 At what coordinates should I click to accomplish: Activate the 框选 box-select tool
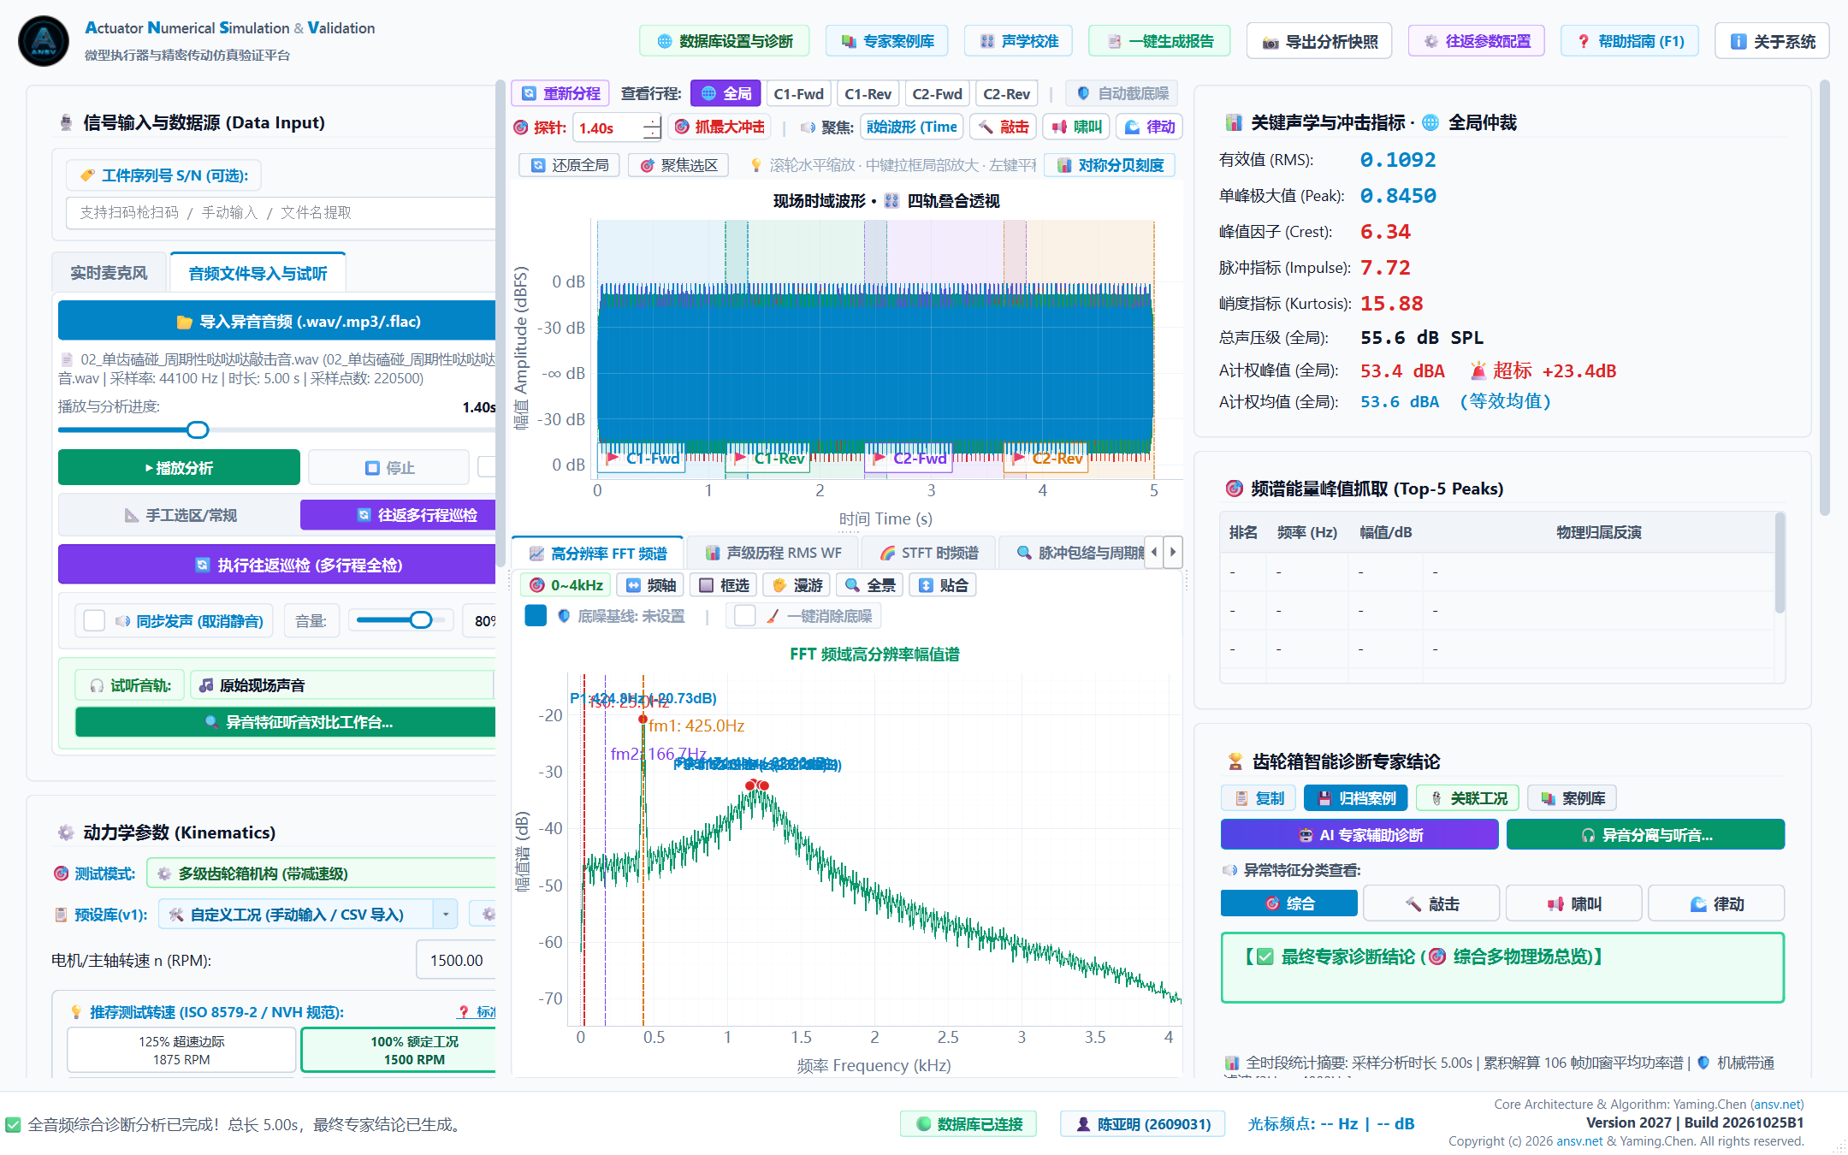tap(724, 585)
